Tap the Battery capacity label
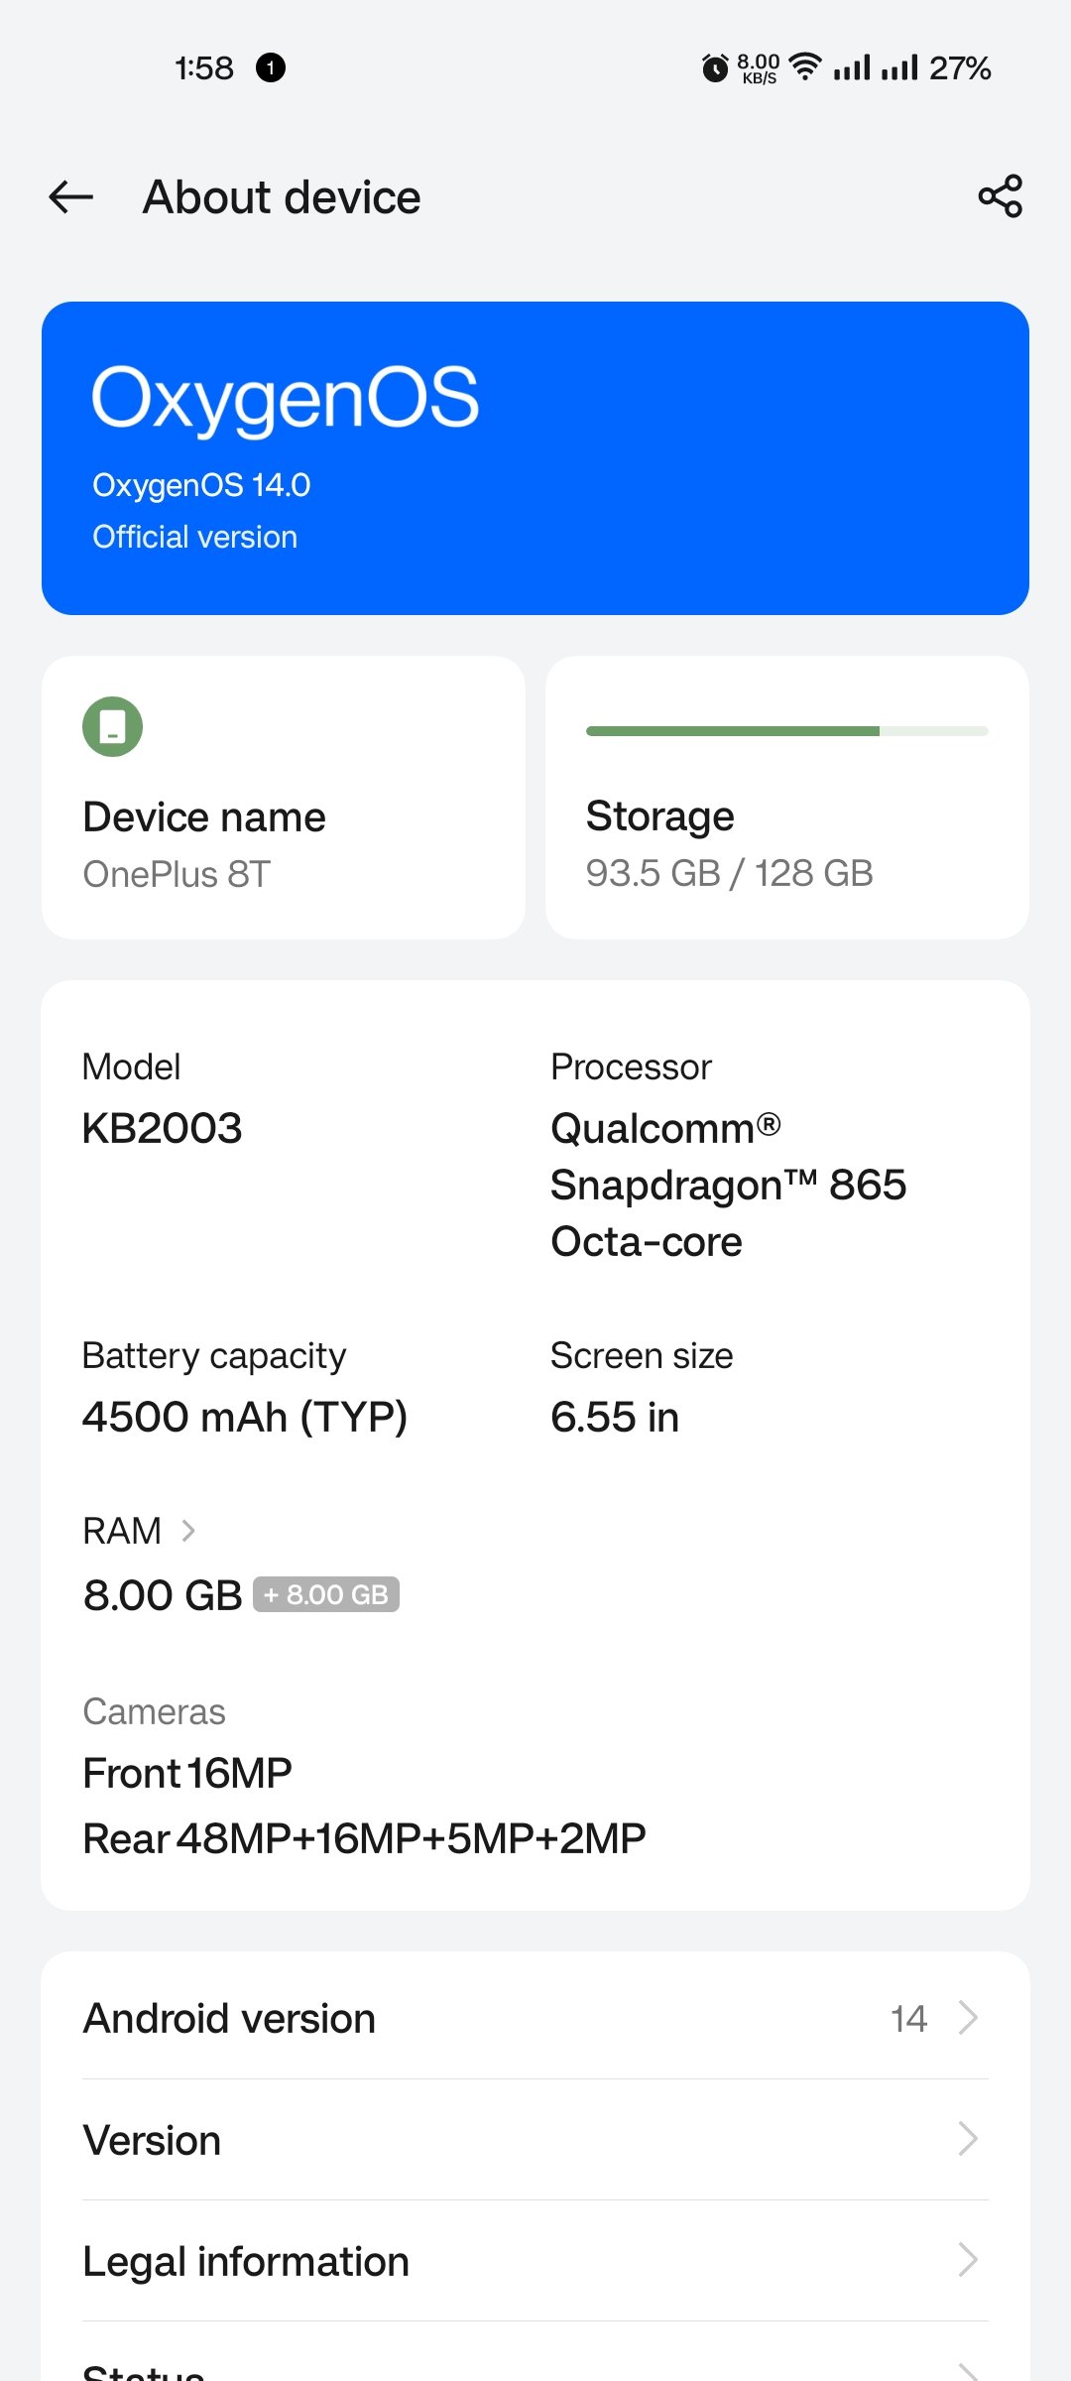This screenshot has height=2381, width=1071. point(214,1356)
